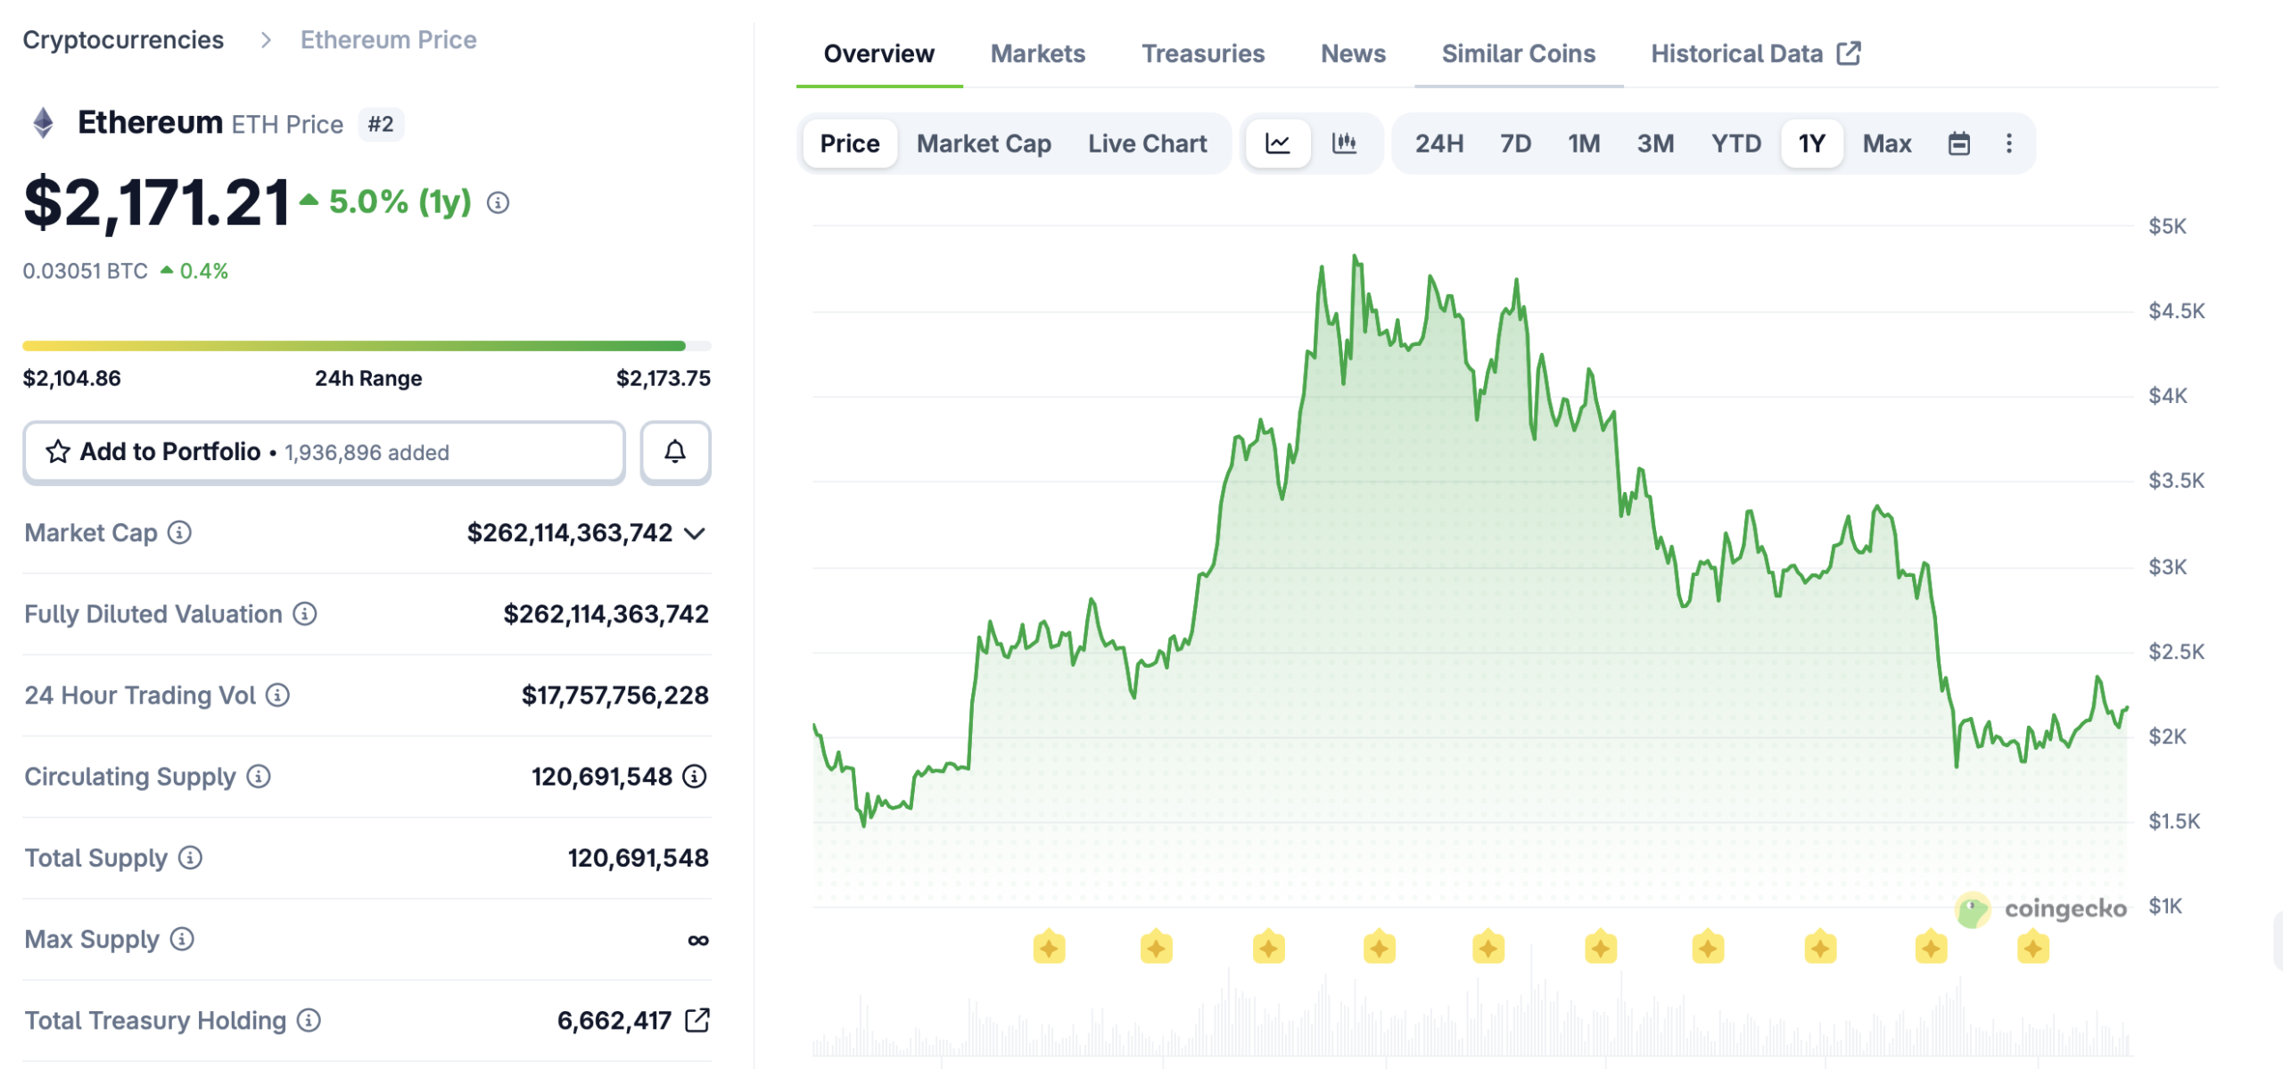Click the Ethereum ETH logo icon
The image size is (2283, 1069).
[x=40, y=122]
